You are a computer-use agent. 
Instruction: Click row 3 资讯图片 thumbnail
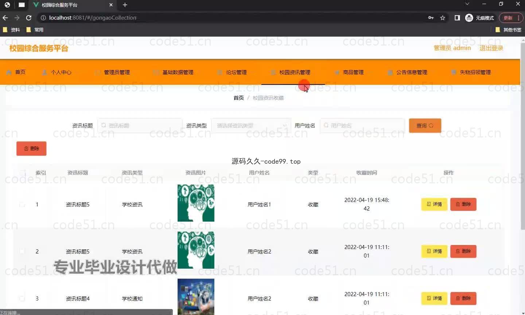click(196, 297)
